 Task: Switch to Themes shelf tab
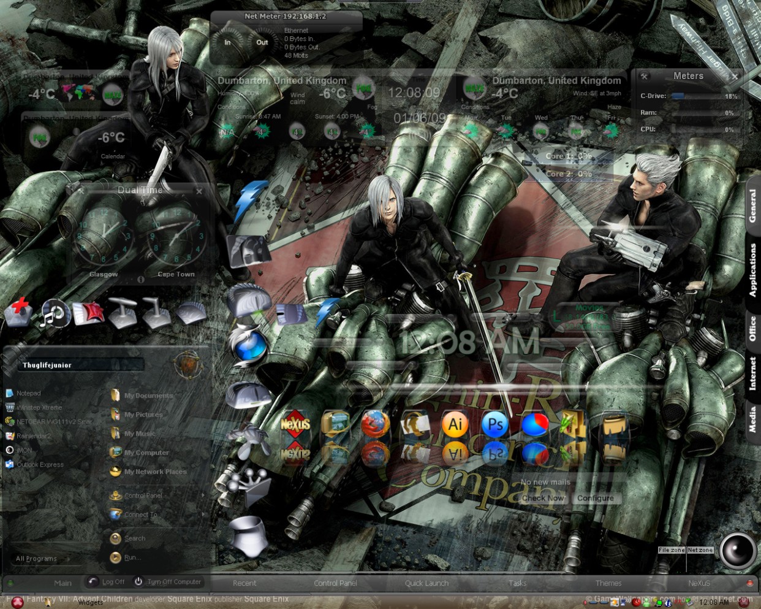(608, 583)
